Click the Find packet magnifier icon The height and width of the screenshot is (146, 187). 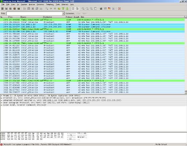(x=47, y=9)
